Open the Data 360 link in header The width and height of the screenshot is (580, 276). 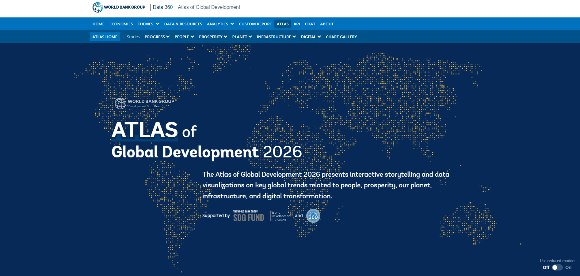click(163, 7)
